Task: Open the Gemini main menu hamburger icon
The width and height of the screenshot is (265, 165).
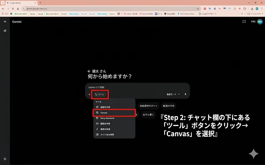Action: click(x=5, y=22)
